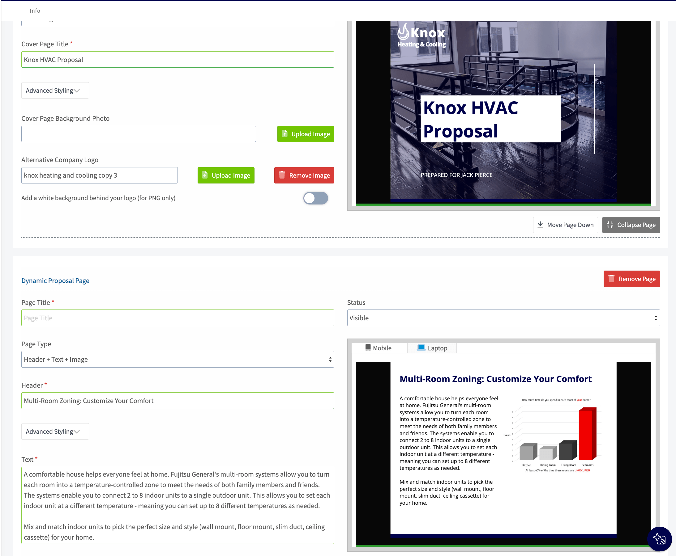This screenshot has height=556, width=676.
Task: Expand Advanced Styling under Cover Page Title
Action: pyautogui.click(x=55, y=90)
